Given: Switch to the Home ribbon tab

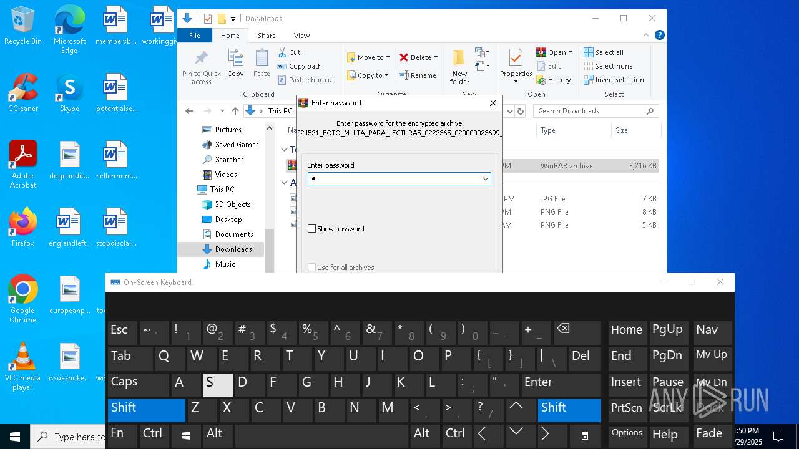Looking at the screenshot, I should click(230, 36).
